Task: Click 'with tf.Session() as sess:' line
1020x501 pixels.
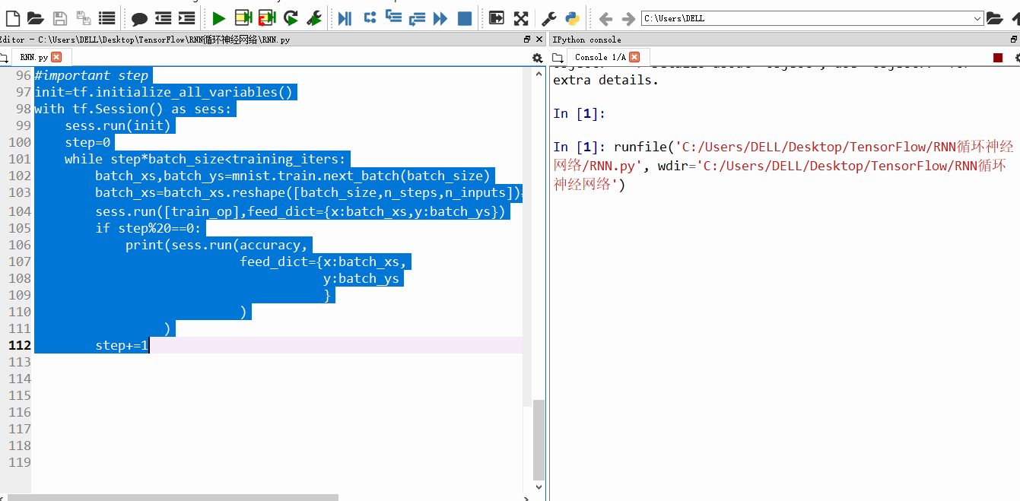Action: tap(133, 109)
